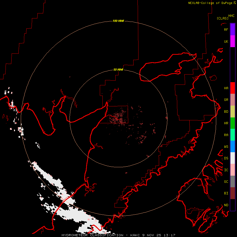Image resolution: width=237 pixels, height=237 pixels.
Task: Click the 'NEXLAB-College of DuPage' text
Action: coord(210,3)
